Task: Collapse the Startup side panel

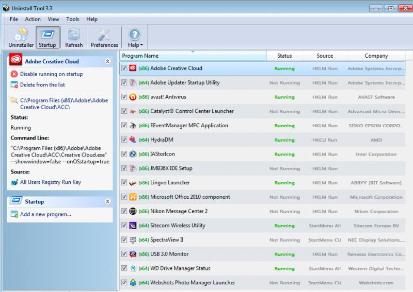Action: 107,201
